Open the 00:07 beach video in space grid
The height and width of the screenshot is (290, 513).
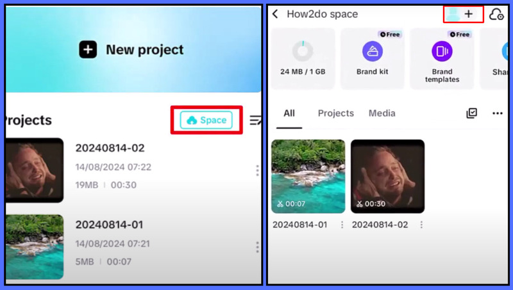point(308,176)
